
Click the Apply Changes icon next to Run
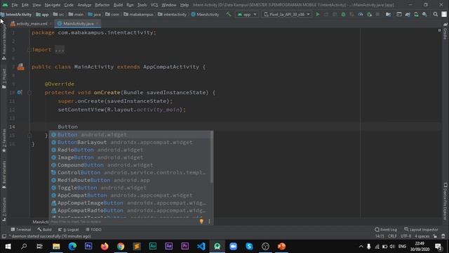(x=326, y=14)
